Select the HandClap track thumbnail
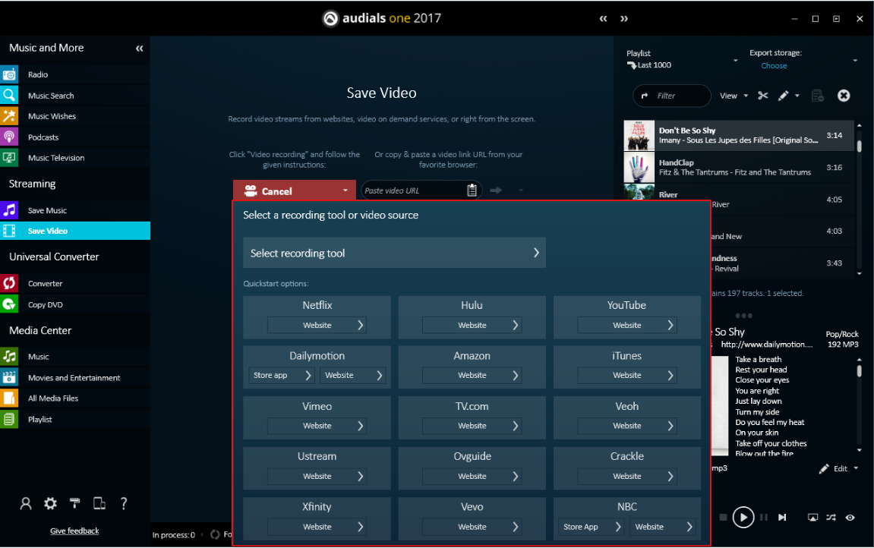The height and width of the screenshot is (548, 874). [x=639, y=167]
